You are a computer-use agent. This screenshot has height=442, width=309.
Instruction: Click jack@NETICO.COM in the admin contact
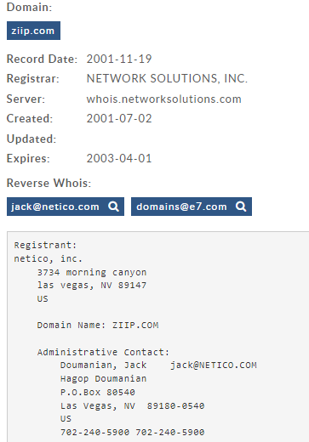pos(214,365)
